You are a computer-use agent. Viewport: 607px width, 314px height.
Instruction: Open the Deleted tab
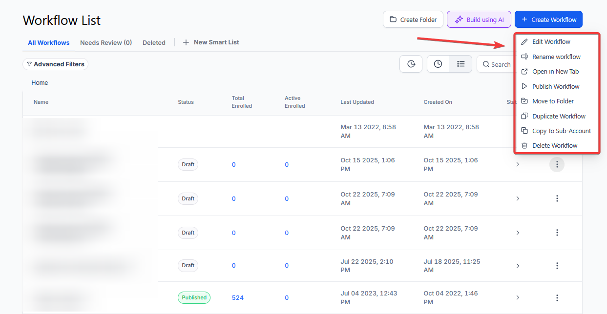154,42
